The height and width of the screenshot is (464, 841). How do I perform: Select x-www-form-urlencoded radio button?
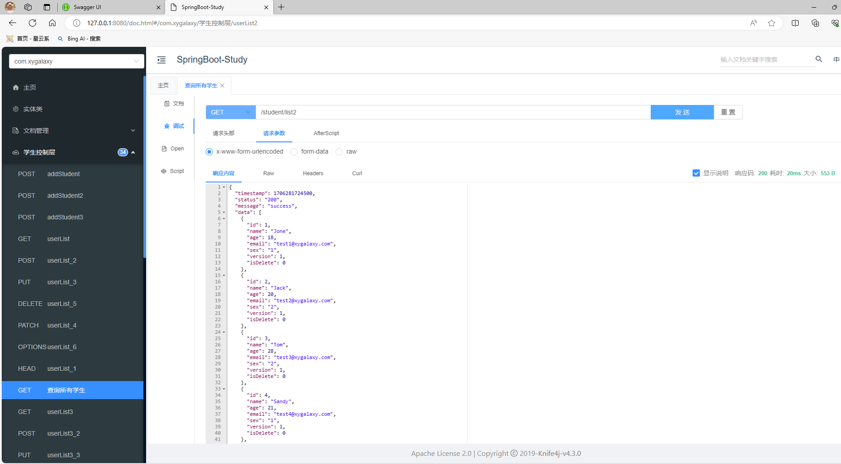(x=209, y=152)
